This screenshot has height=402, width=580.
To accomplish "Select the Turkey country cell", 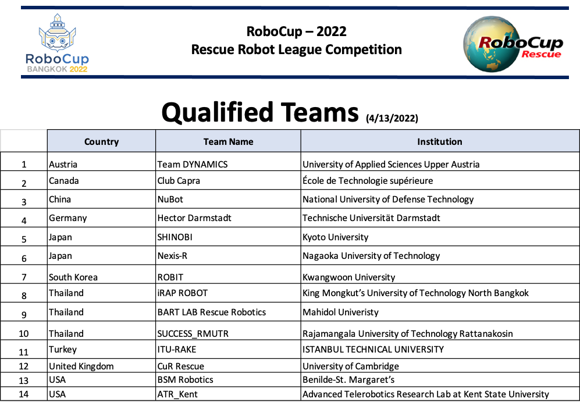I will tap(101, 349).
